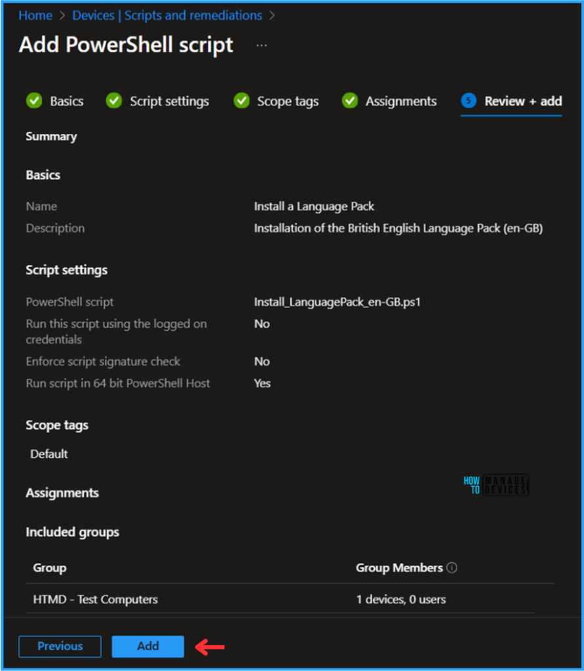The image size is (584, 671).
Task: Click the 'Add PowerShell script' page title
Action: coord(126,45)
